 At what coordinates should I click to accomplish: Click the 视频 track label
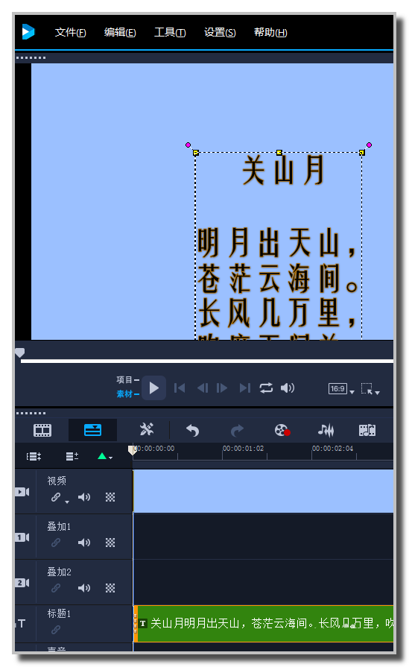[57, 481]
